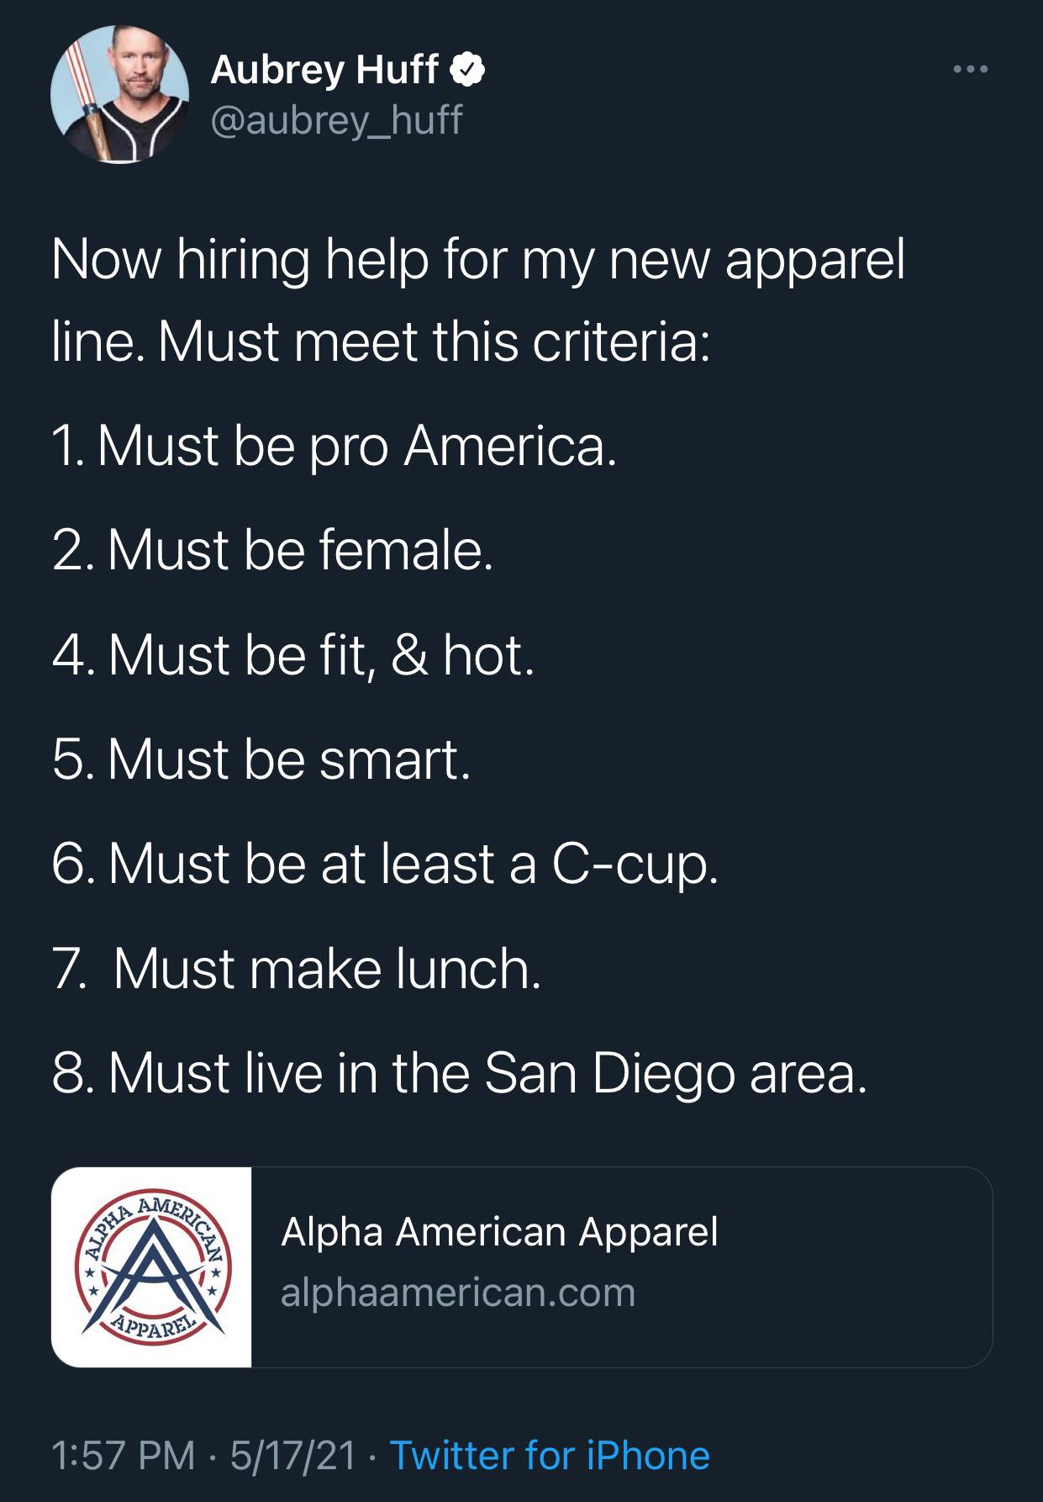Open the @aubrey_huff handle link
This screenshot has height=1502, width=1043.
(x=336, y=120)
